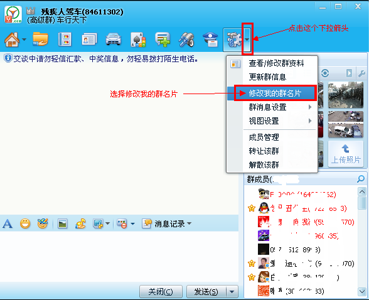Open the send options arrow next to 发送
The width and height of the screenshot is (369, 300).
click(x=232, y=292)
